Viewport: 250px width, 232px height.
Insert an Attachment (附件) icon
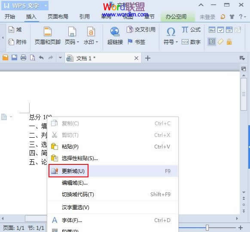point(11,42)
